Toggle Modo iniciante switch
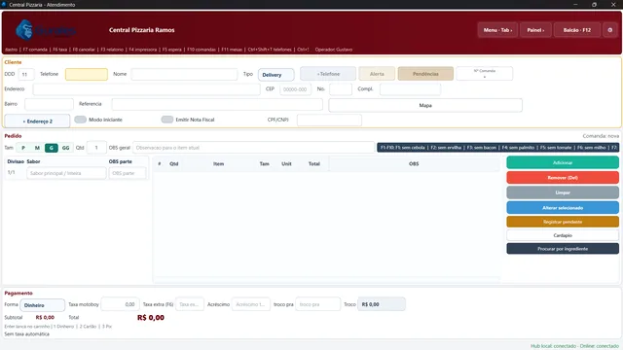 coord(80,120)
